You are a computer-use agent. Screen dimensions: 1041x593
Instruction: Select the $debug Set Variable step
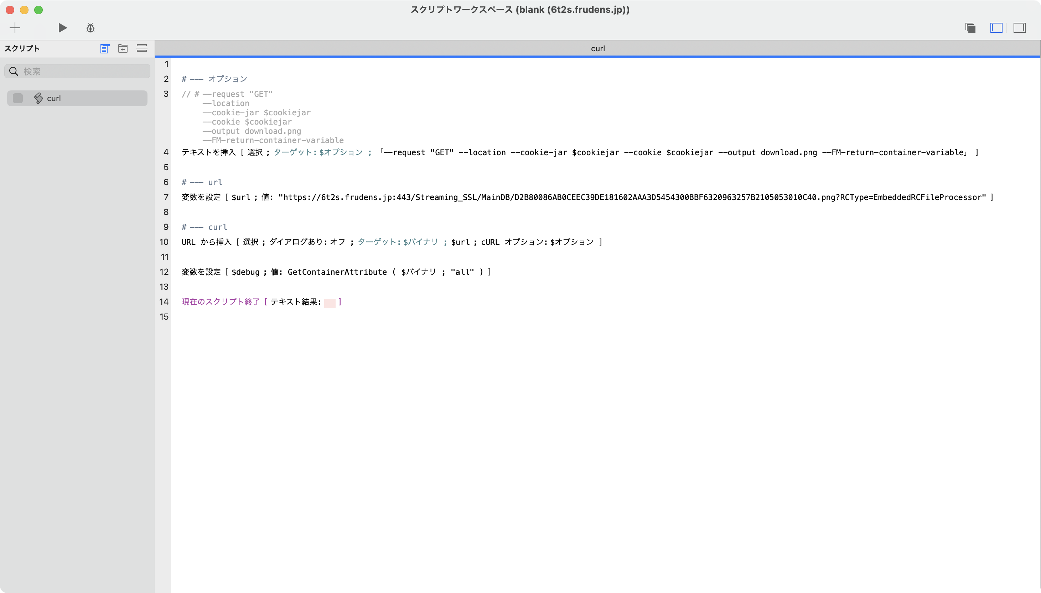click(336, 272)
